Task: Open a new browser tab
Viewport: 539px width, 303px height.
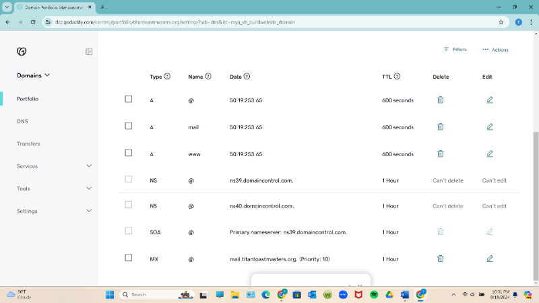Action: tap(102, 7)
